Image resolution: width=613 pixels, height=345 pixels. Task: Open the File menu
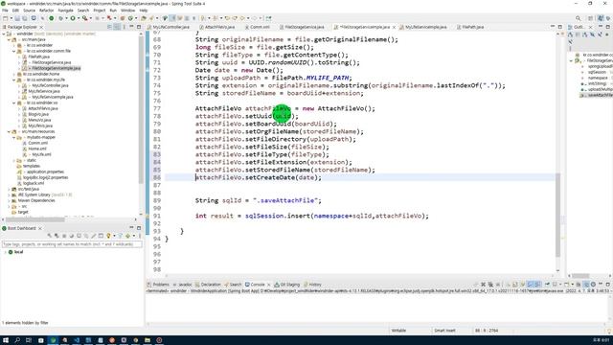5,11
